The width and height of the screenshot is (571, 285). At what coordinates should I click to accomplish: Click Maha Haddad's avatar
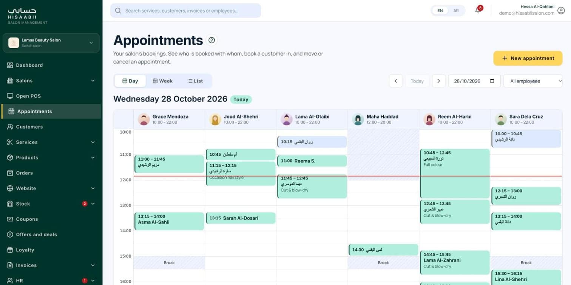[x=358, y=119]
